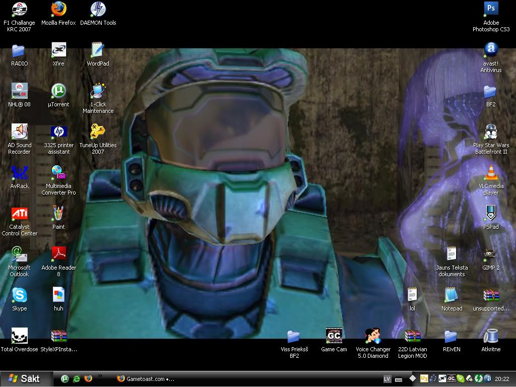Open the REivEN folder
The height and width of the screenshot is (387, 516).
pos(451,340)
